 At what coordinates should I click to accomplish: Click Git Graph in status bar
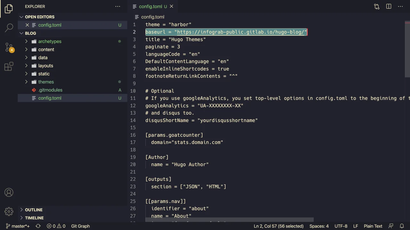[80, 226]
